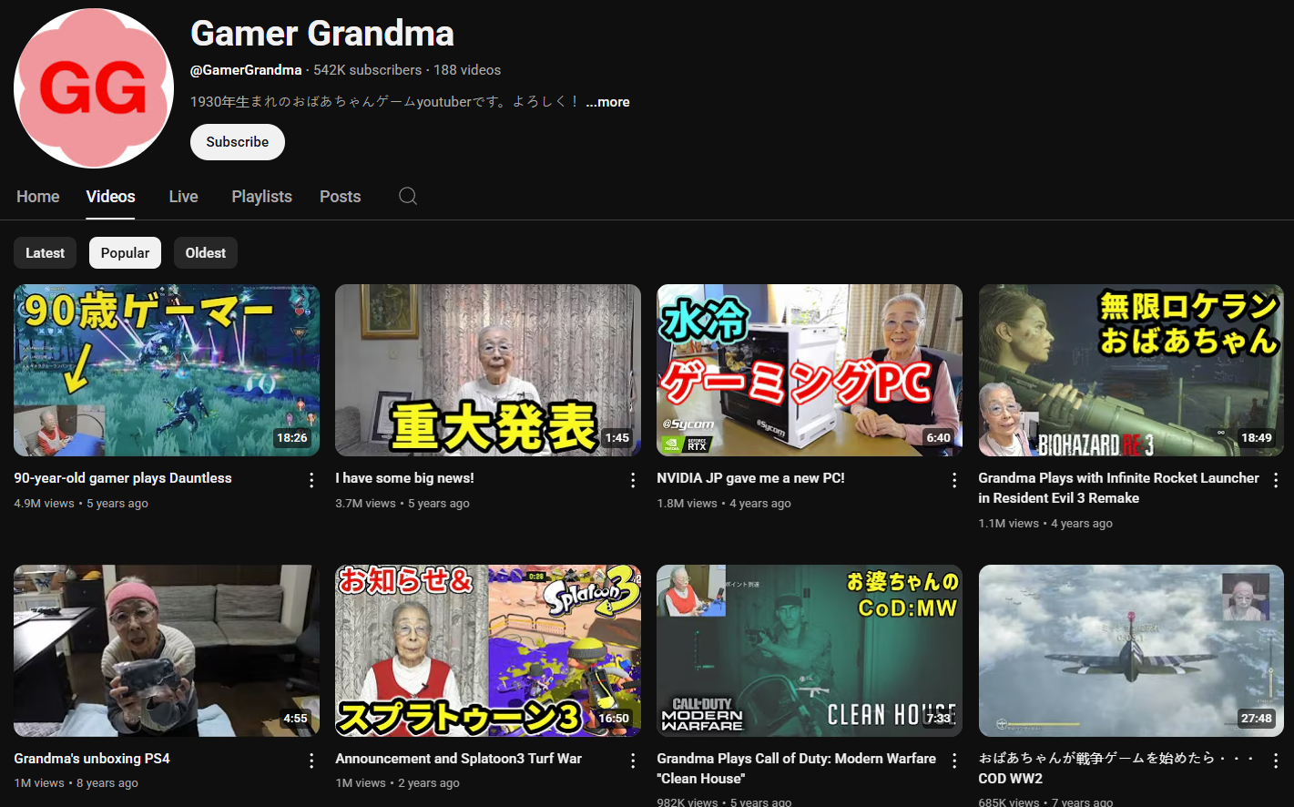Open options menu for COD WW2 video
This screenshot has height=807, width=1294.
1276,761
